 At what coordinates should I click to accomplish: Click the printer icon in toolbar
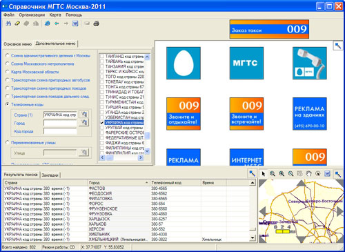coord(96,23)
